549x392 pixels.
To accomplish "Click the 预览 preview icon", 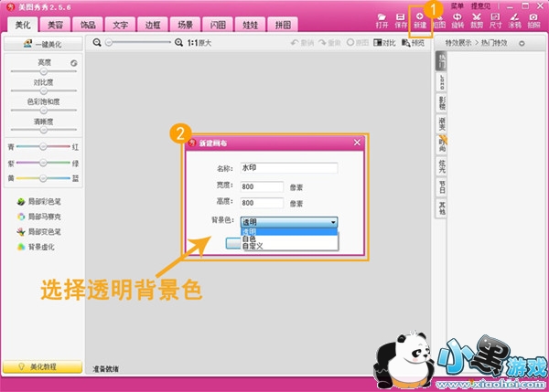I will click(414, 43).
